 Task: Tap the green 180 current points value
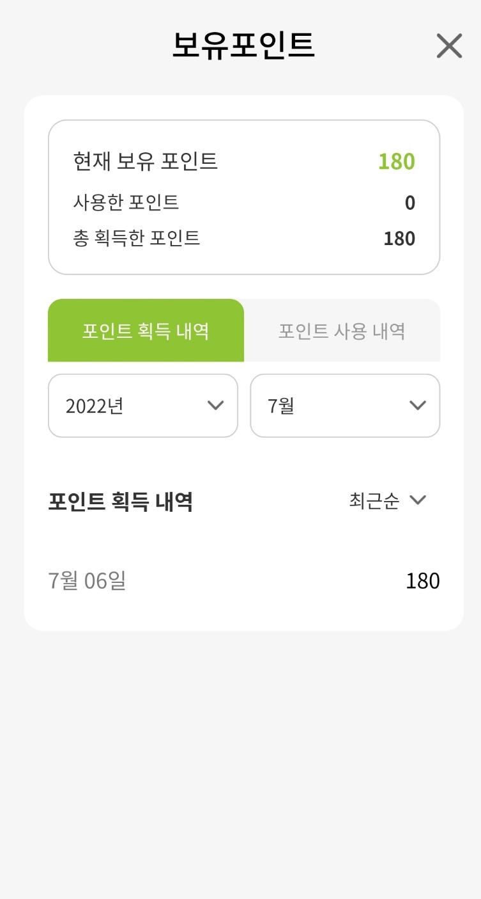[397, 162]
